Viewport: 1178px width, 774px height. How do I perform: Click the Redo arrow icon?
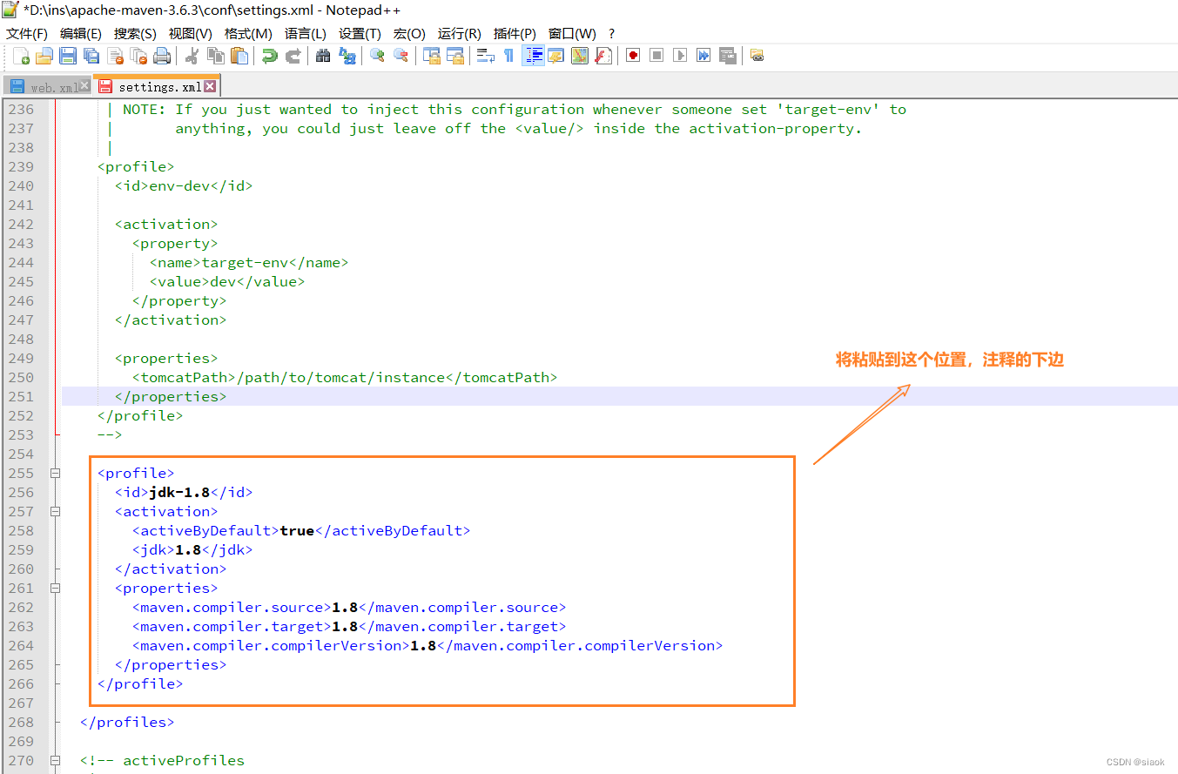tap(293, 56)
